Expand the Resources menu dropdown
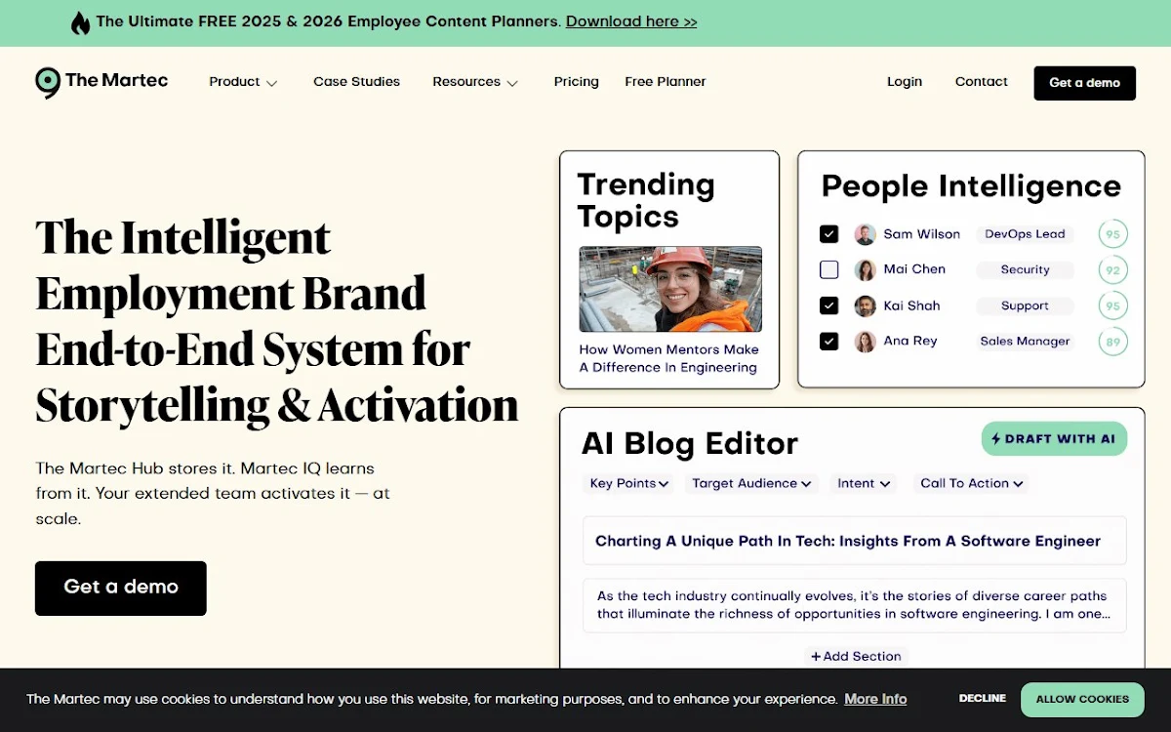 tap(475, 82)
